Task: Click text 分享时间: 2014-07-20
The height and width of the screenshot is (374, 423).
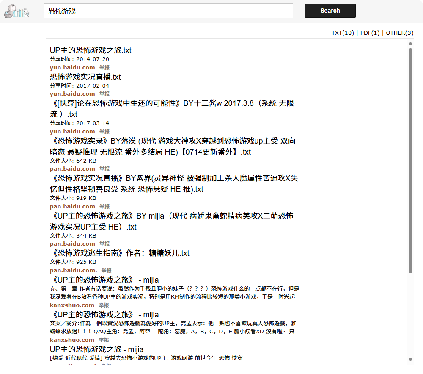Action: coord(80,59)
